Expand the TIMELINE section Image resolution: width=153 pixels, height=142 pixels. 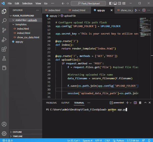17,136
